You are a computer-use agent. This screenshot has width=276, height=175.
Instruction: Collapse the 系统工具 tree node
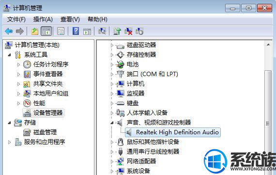click(9, 55)
